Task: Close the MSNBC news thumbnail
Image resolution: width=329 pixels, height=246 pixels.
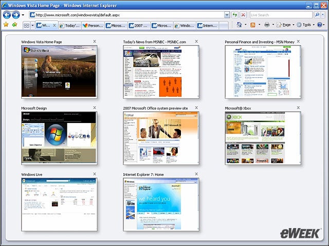Action: click(x=196, y=42)
